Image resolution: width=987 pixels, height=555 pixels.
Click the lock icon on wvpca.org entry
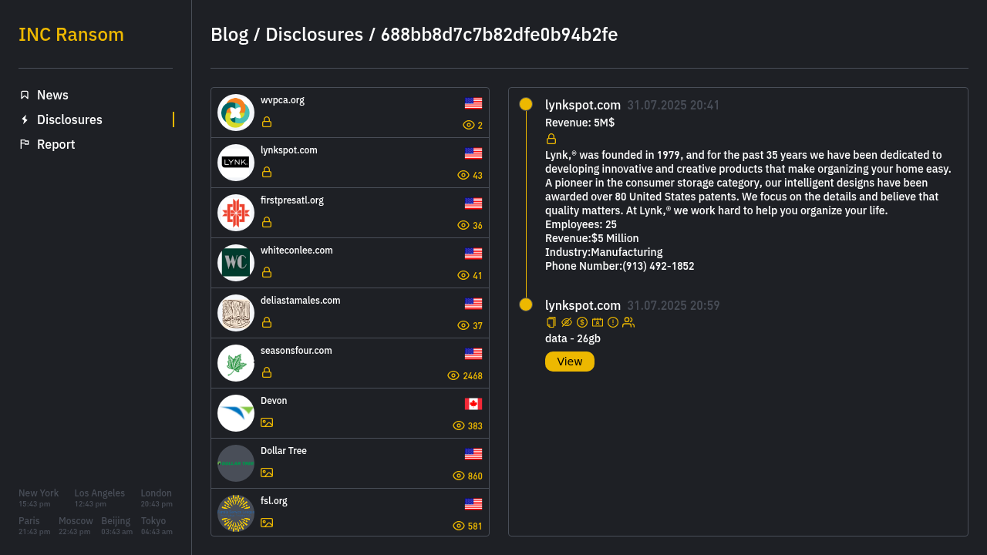tap(267, 122)
